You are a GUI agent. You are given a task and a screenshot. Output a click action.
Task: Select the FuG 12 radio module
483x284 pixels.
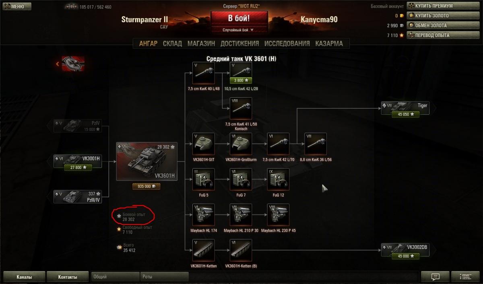(278, 179)
